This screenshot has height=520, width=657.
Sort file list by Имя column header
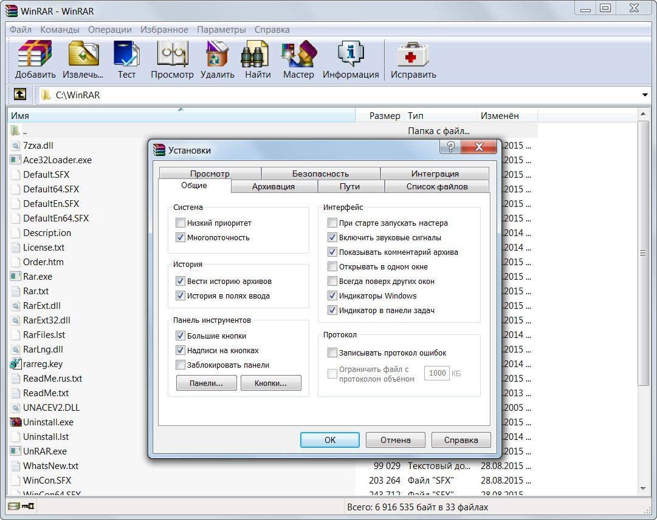(181, 115)
